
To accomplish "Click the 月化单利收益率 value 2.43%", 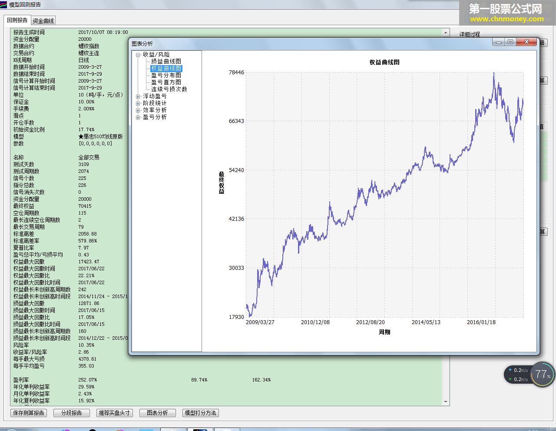I will click(85, 394).
